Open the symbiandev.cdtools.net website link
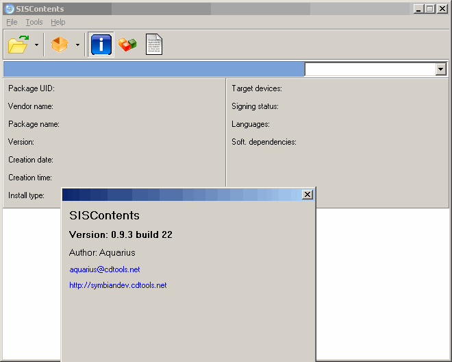The height and width of the screenshot is (362, 452). point(118,285)
